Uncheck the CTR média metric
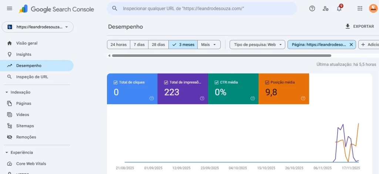 pyautogui.click(x=217, y=82)
